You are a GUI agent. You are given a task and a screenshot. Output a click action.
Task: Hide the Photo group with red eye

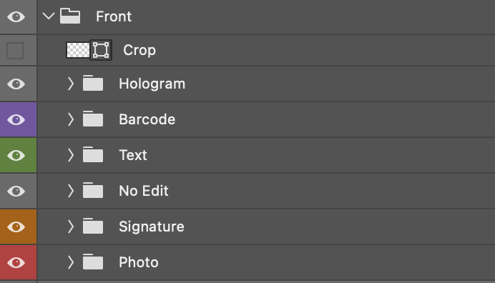point(16,262)
